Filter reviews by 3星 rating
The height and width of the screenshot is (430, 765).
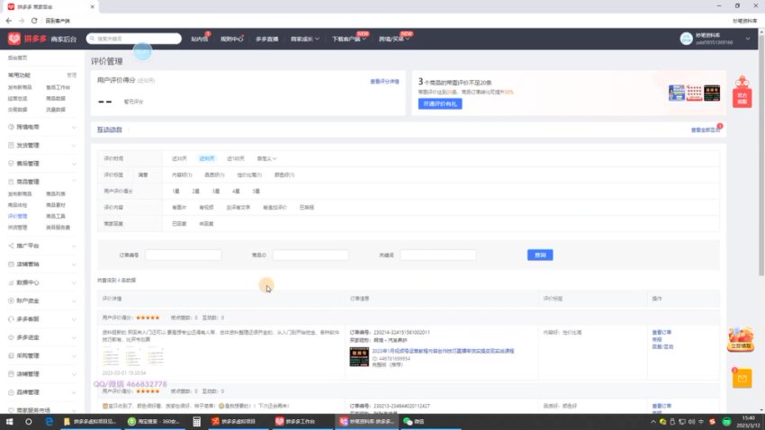coord(216,191)
